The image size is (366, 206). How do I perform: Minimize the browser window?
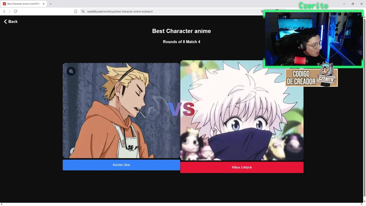tap(344, 4)
